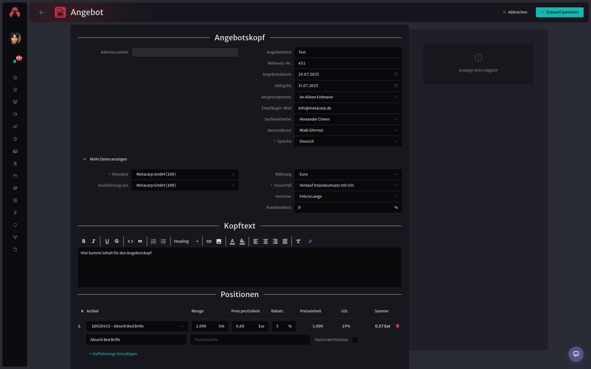Click the magic wand editor icon
The image size is (591, 369).
tap(310, 241)
